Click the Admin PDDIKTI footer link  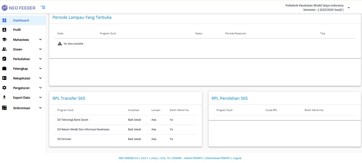pos(193,158)
